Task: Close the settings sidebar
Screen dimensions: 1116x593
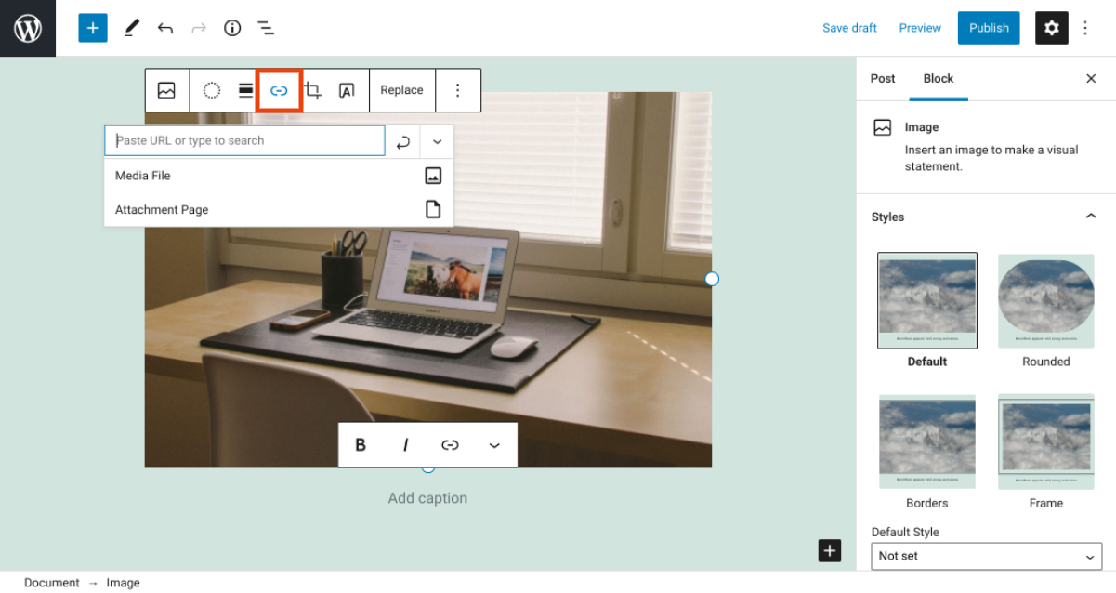Action: 1091,79
